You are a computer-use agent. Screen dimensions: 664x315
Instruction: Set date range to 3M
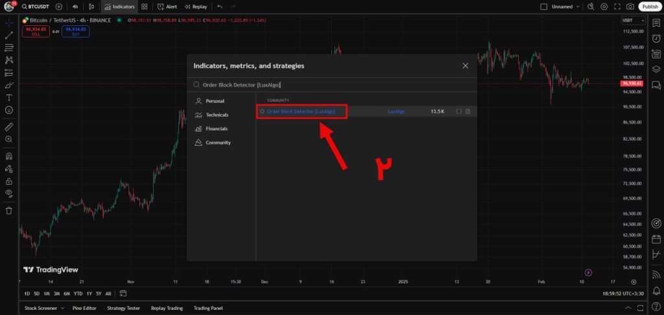coord(57,294)
